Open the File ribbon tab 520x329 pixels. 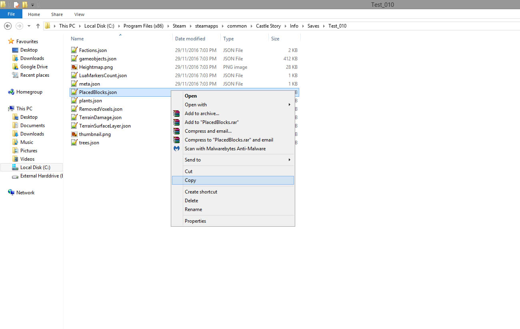pyautogui.click(x=11, y=14)
